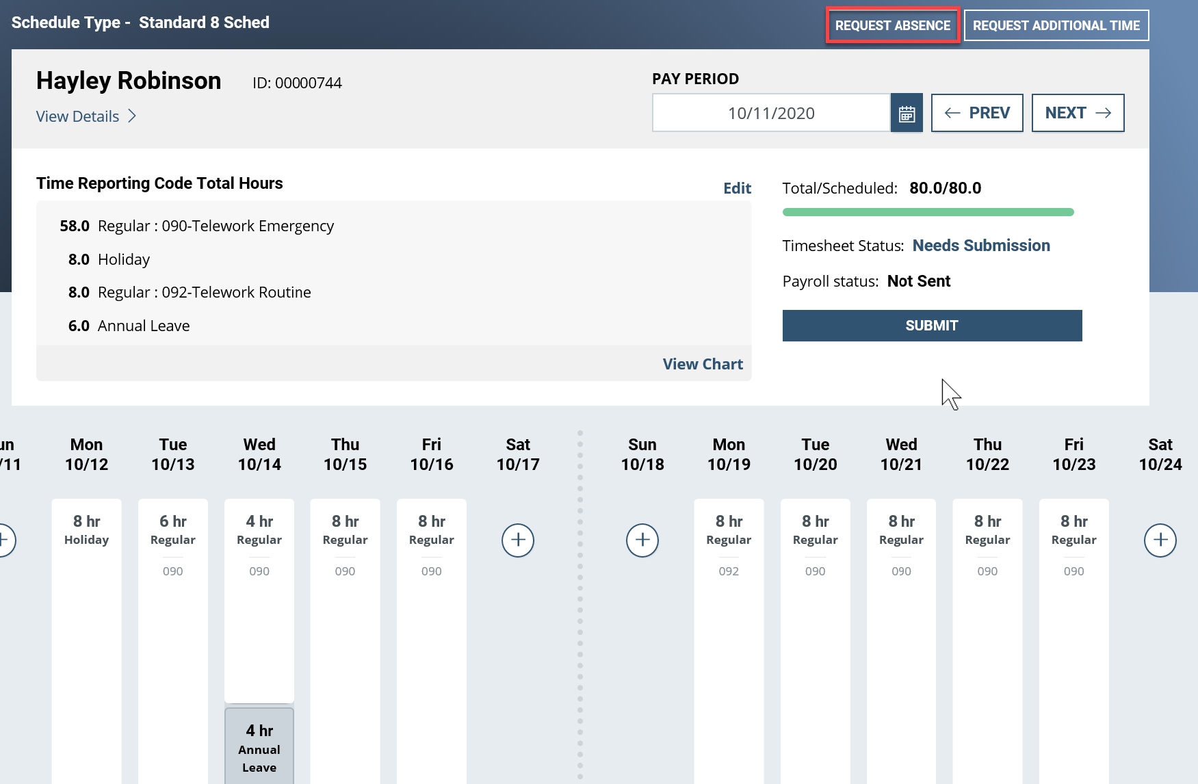The image size is (1198, 784).
Task: Go to the previous pay period
Action: pyautogui.click(x=977, y=113)
